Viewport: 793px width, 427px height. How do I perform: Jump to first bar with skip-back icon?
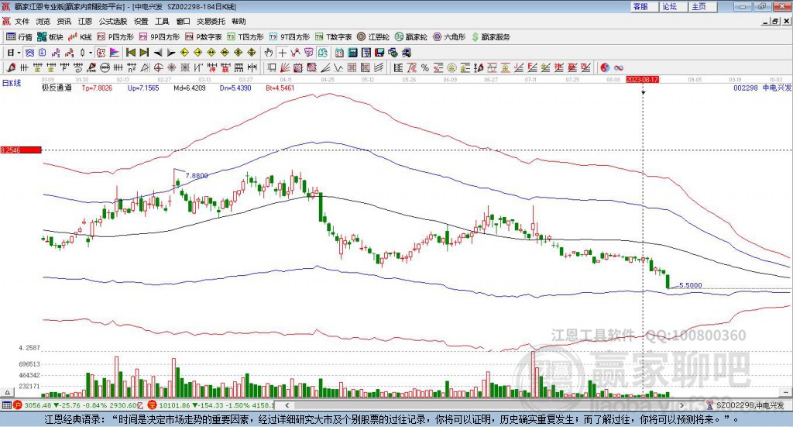(x=130, y=53)
